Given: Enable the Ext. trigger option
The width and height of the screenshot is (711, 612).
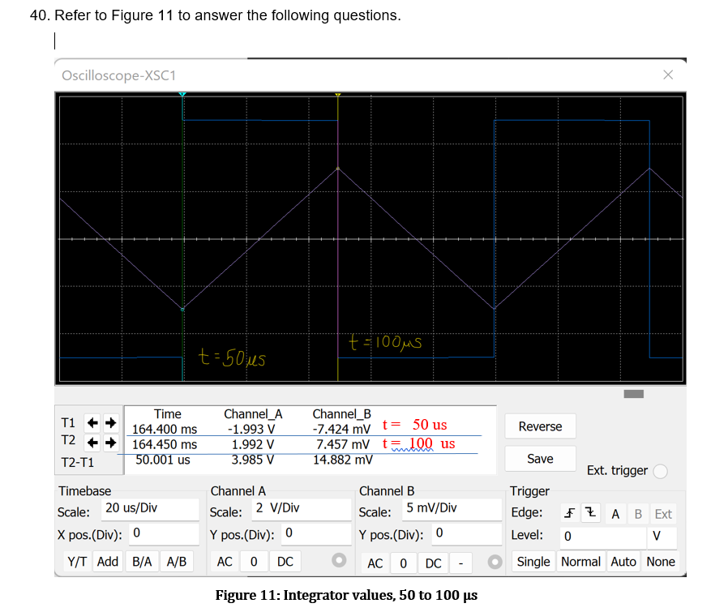Looking at the screenshot, I should (x=662, y=471).
